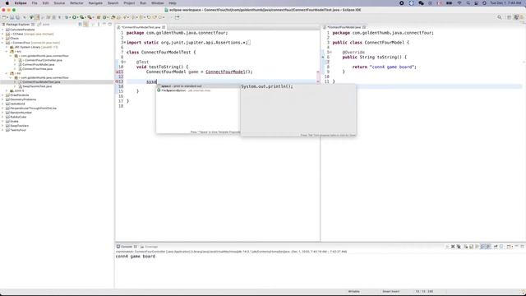Collapse the ConnectFour project node
The height and width of the screenshot is (296, 526).
2,43
